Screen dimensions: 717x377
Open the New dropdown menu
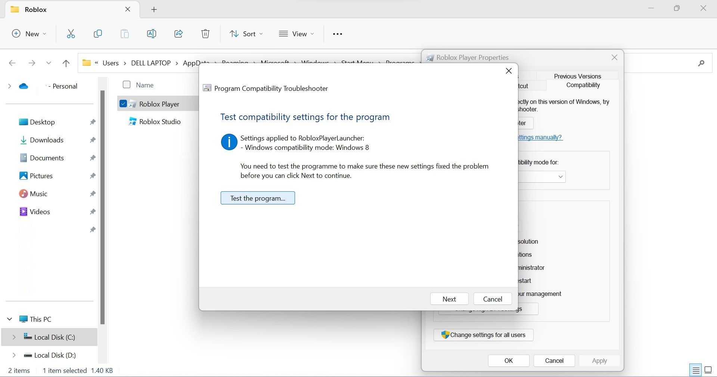[29, 34]
